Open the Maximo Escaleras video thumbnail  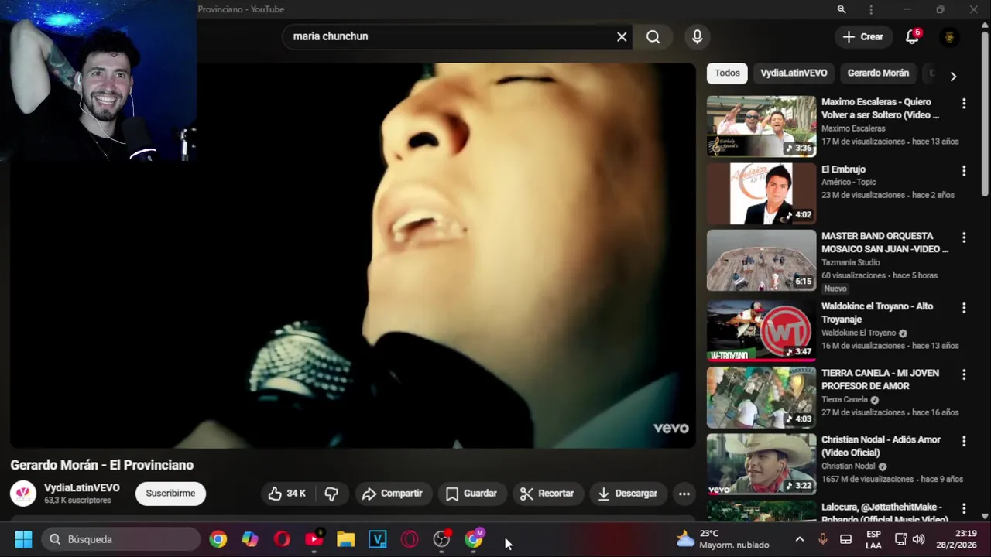(761, 126)
